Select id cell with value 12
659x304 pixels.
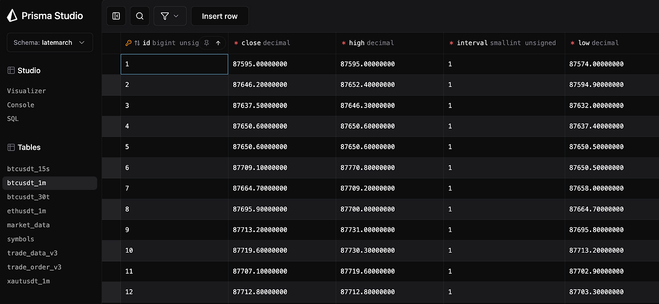tap(175, 292)
